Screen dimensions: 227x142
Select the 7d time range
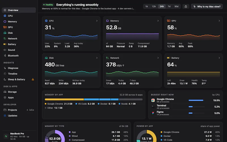[169, 7]
